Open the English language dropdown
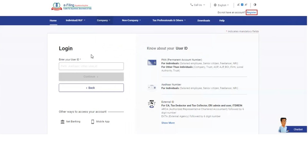This screenshot has height=146, width=308. click(221, 5)
